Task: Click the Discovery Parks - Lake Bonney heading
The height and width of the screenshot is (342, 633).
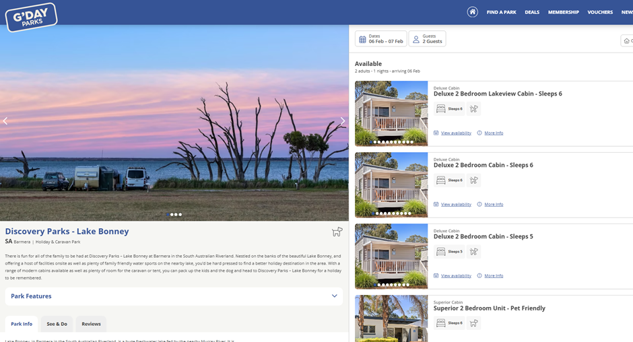Action: click(67, 232)
